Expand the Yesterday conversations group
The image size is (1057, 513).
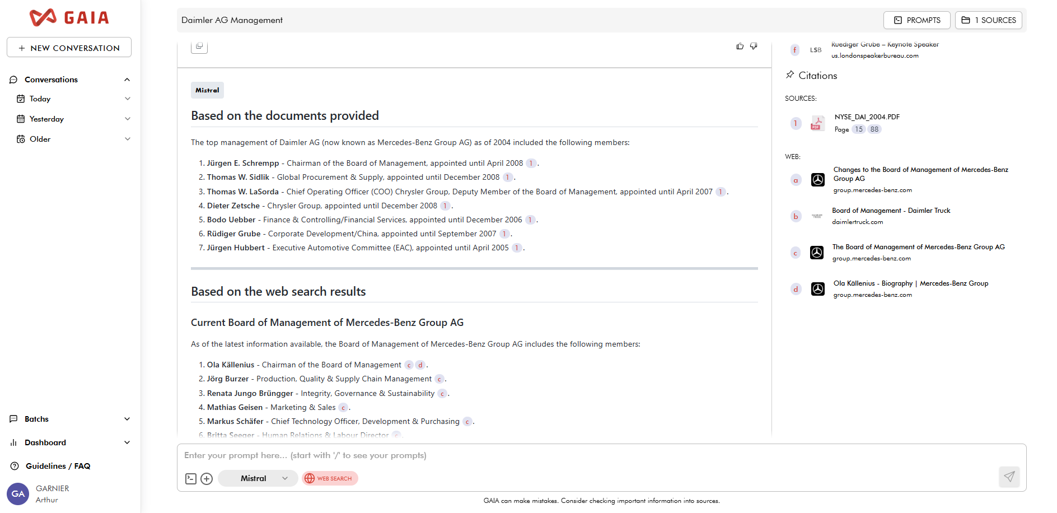click(127, 119)
